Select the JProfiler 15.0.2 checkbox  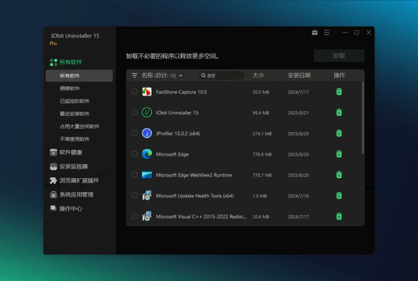pos(135,133)
